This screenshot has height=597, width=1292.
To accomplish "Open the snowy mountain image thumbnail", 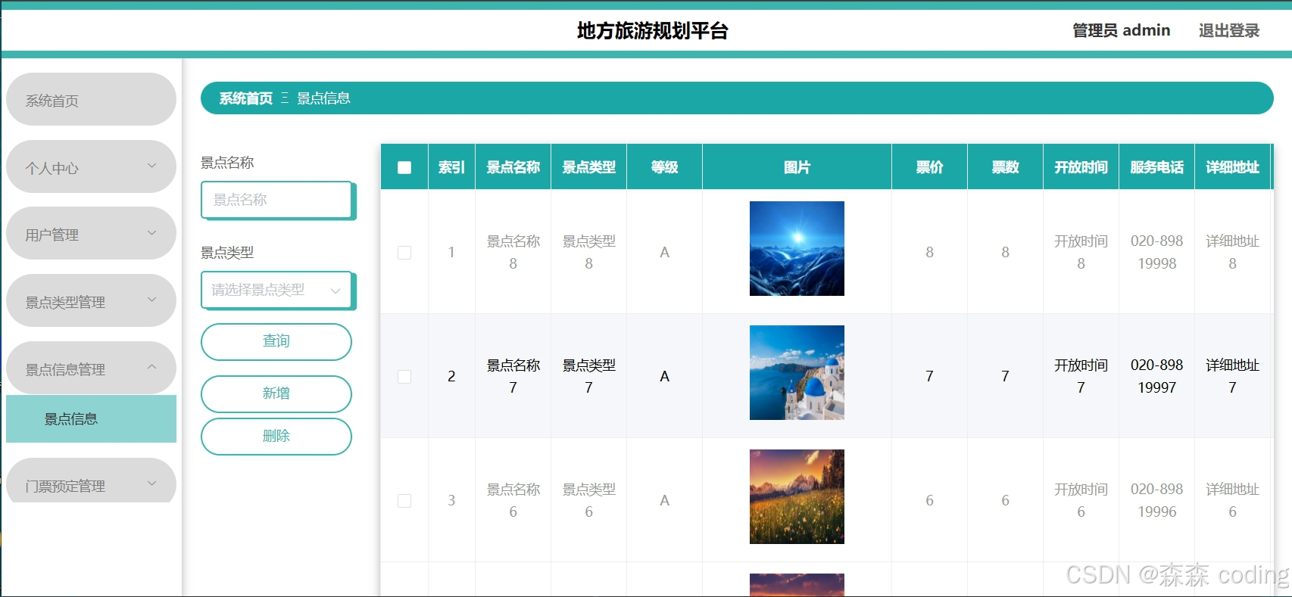I will pyautogui.click(x=797, y=248).
